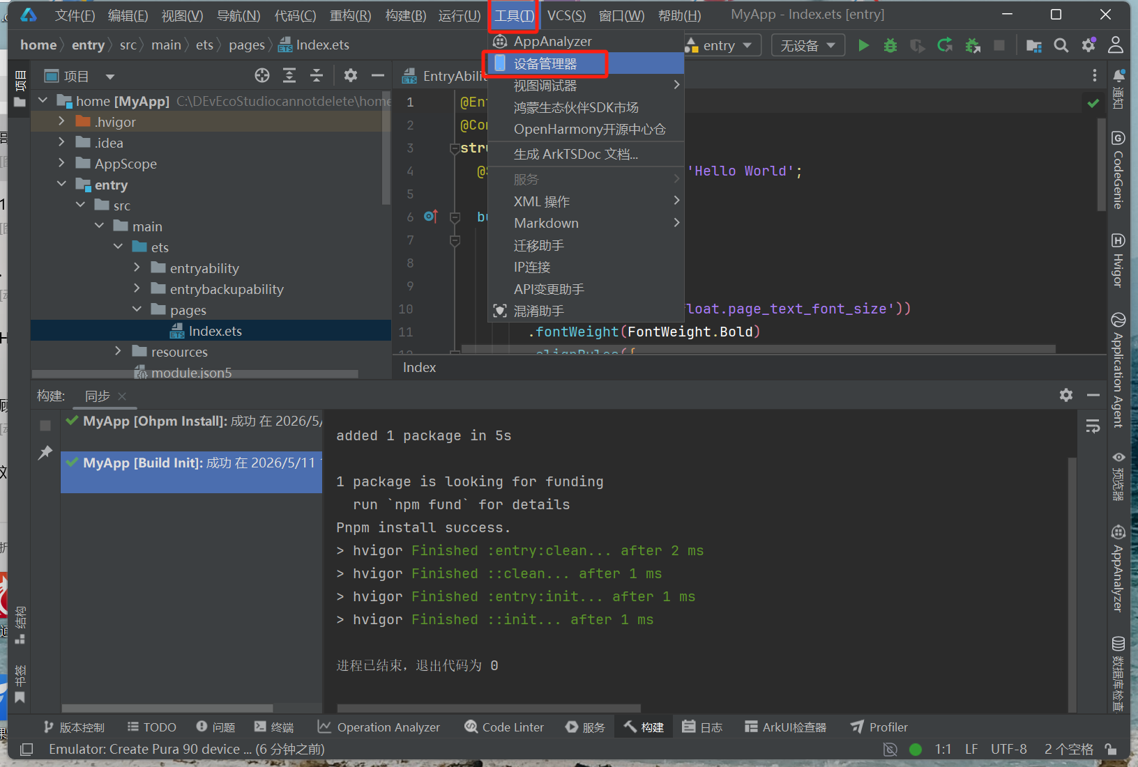The image size is (1138, 767).
Task: Open the entry module dropdown
Action: point(721,45)
